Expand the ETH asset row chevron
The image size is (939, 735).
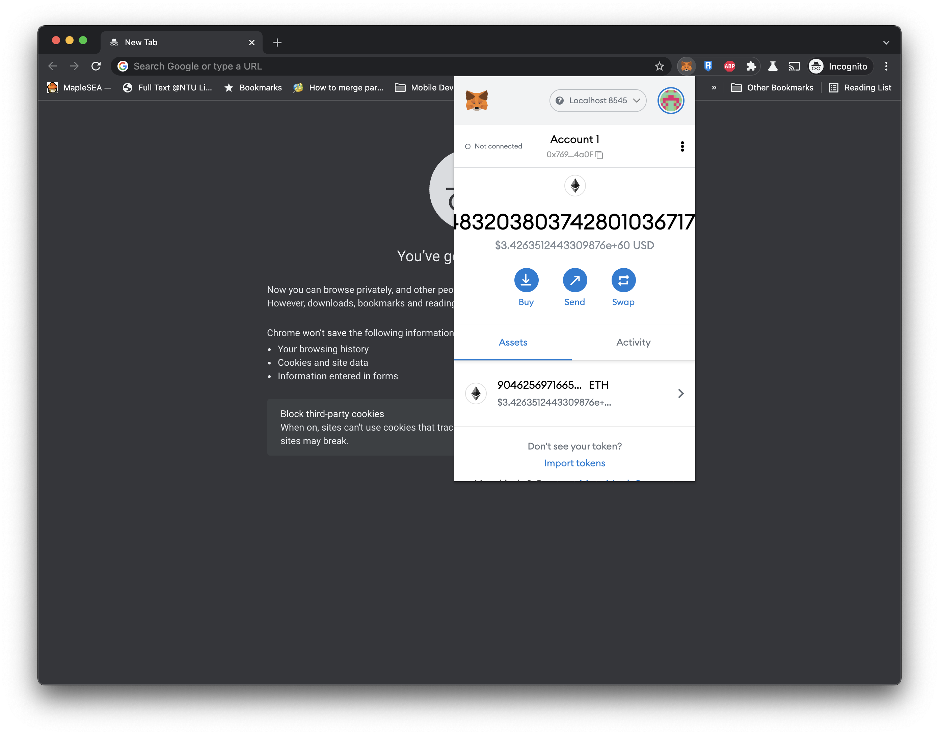tap(681, 393)
